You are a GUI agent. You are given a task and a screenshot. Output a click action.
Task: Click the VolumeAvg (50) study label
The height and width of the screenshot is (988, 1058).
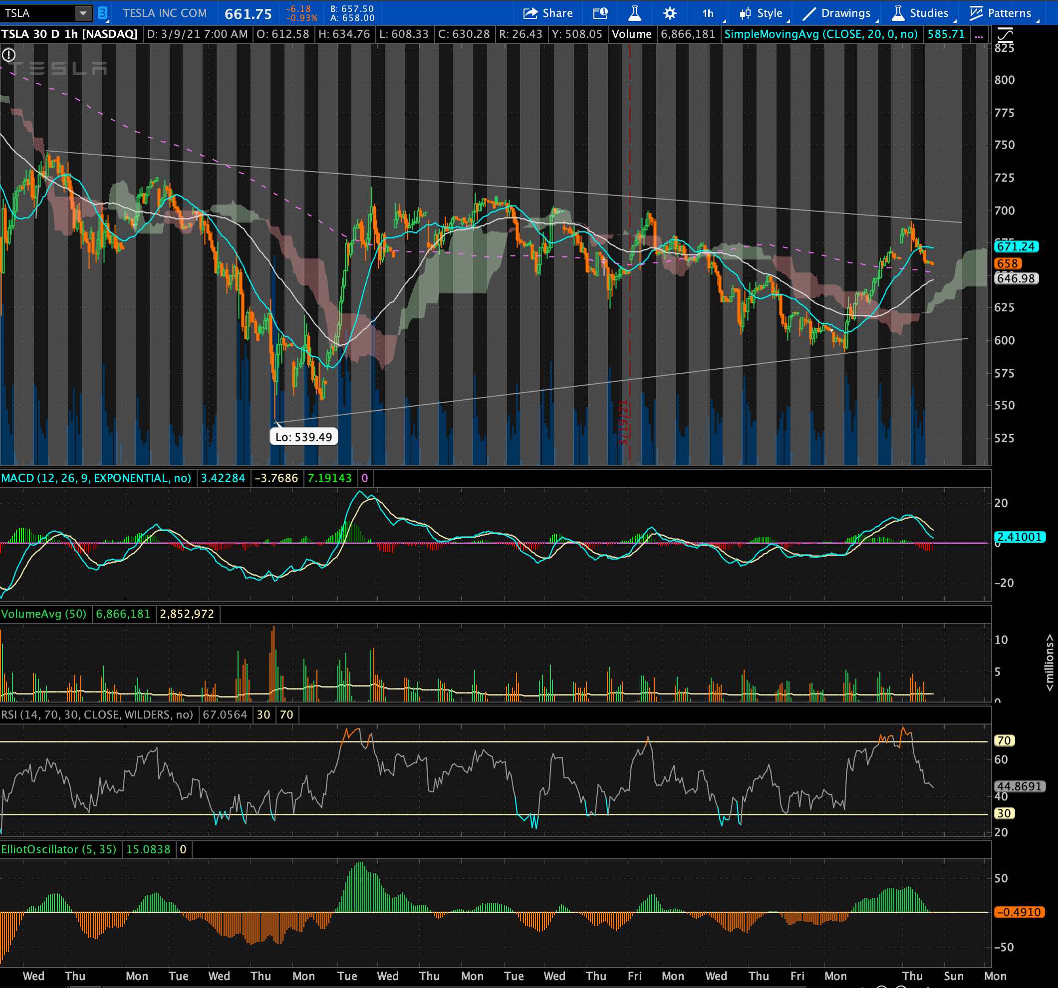click(43, 613)
